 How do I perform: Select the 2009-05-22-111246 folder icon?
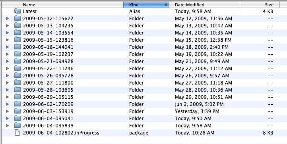(x=17, y=68)
